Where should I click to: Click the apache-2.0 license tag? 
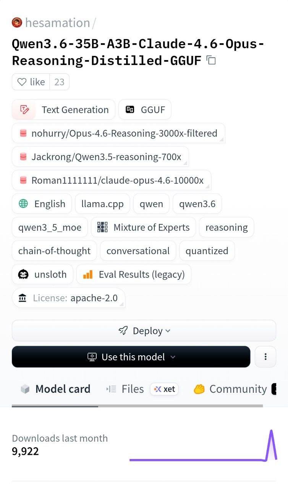(x=69, y=298)
